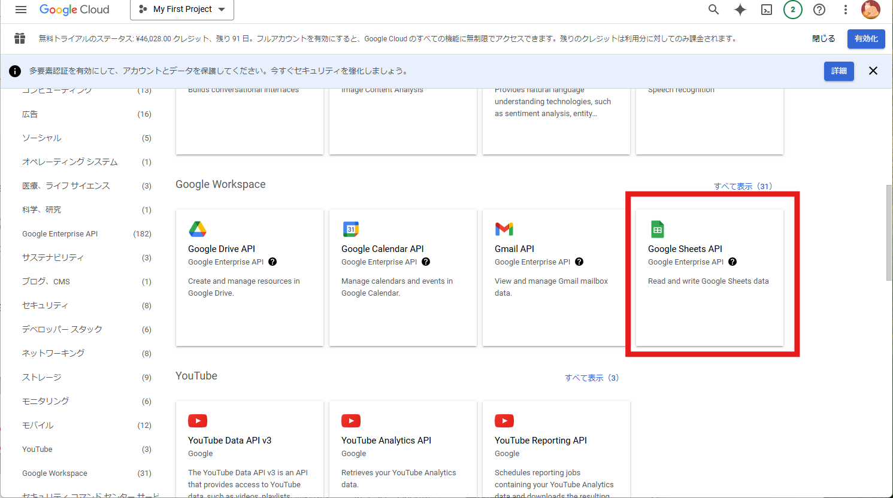This screenshot has width=893, height=498.
Task: Click YouTube icon on Reporting API card
Action: pyautogui.click(x=504, y=421)
